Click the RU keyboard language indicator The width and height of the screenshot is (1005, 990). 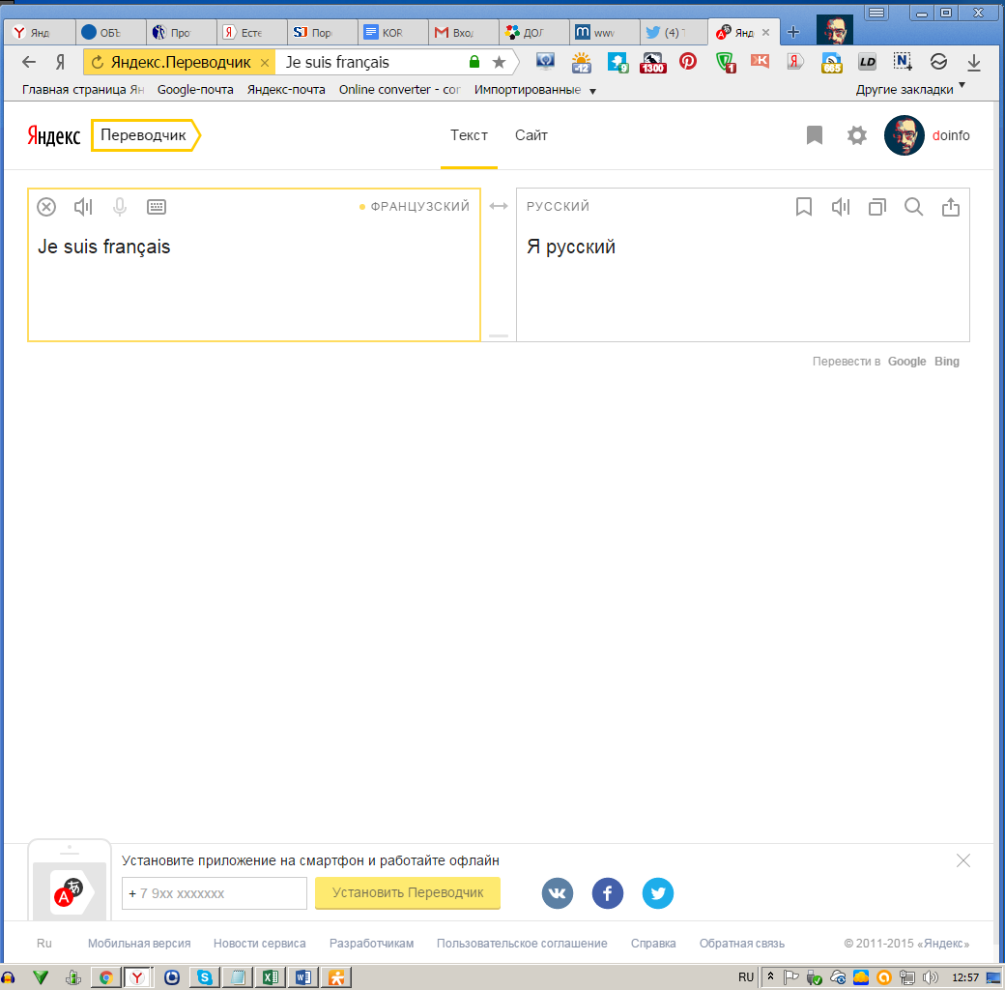coord(745,977)
